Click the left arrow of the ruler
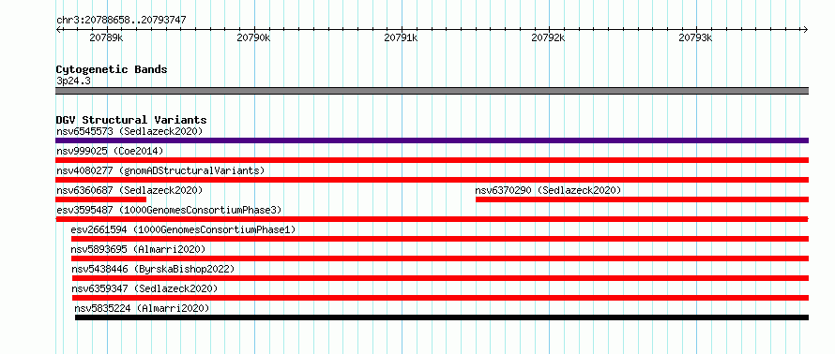 (x=58, y=29)
